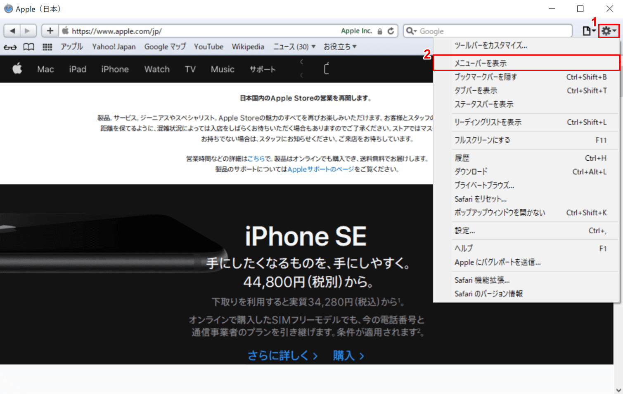The image size is (623, 394).
Task: Click the Apple favicon in address bar
Action: point(65,31)
